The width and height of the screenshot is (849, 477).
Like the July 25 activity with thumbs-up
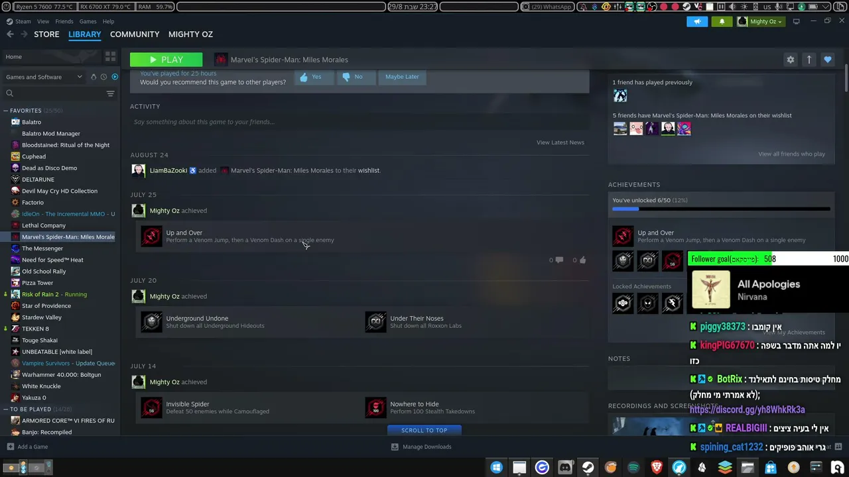[x=582, y=260]
